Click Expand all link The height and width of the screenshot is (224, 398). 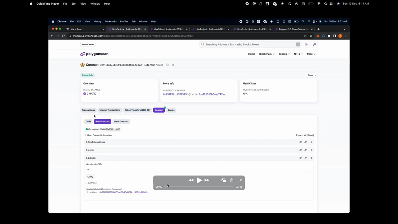[301, 135]
